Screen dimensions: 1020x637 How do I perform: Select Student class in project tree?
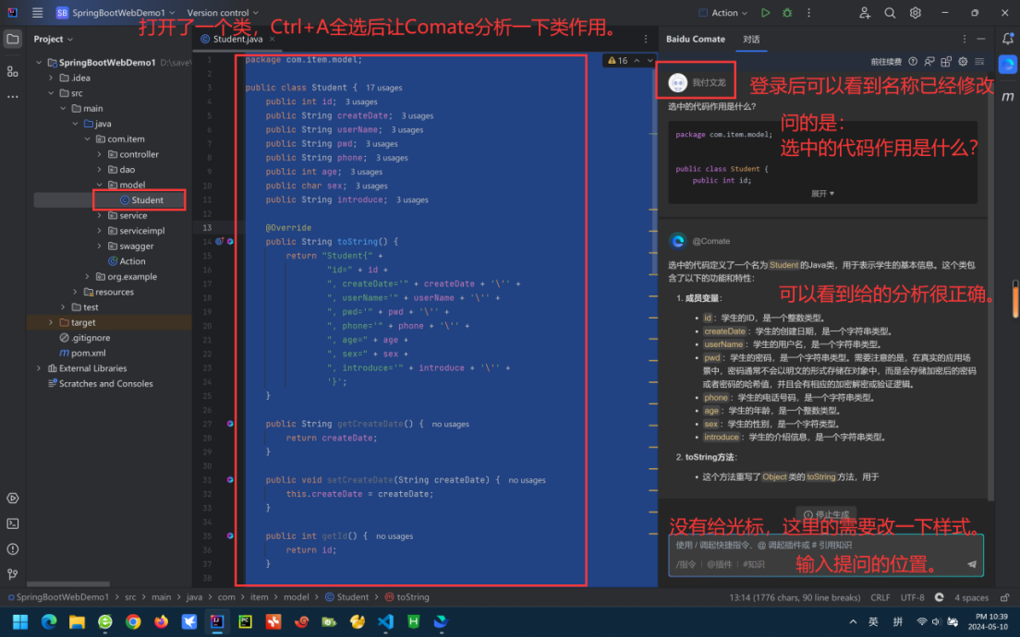click(x=141, y=200)
